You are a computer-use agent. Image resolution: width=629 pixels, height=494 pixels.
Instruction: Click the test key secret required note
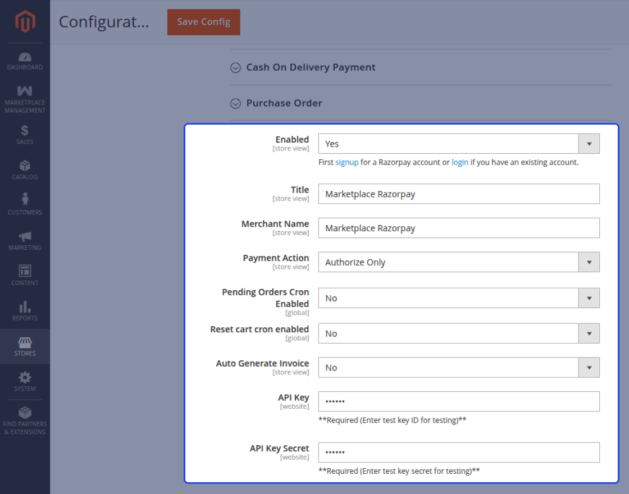[399, 471]
